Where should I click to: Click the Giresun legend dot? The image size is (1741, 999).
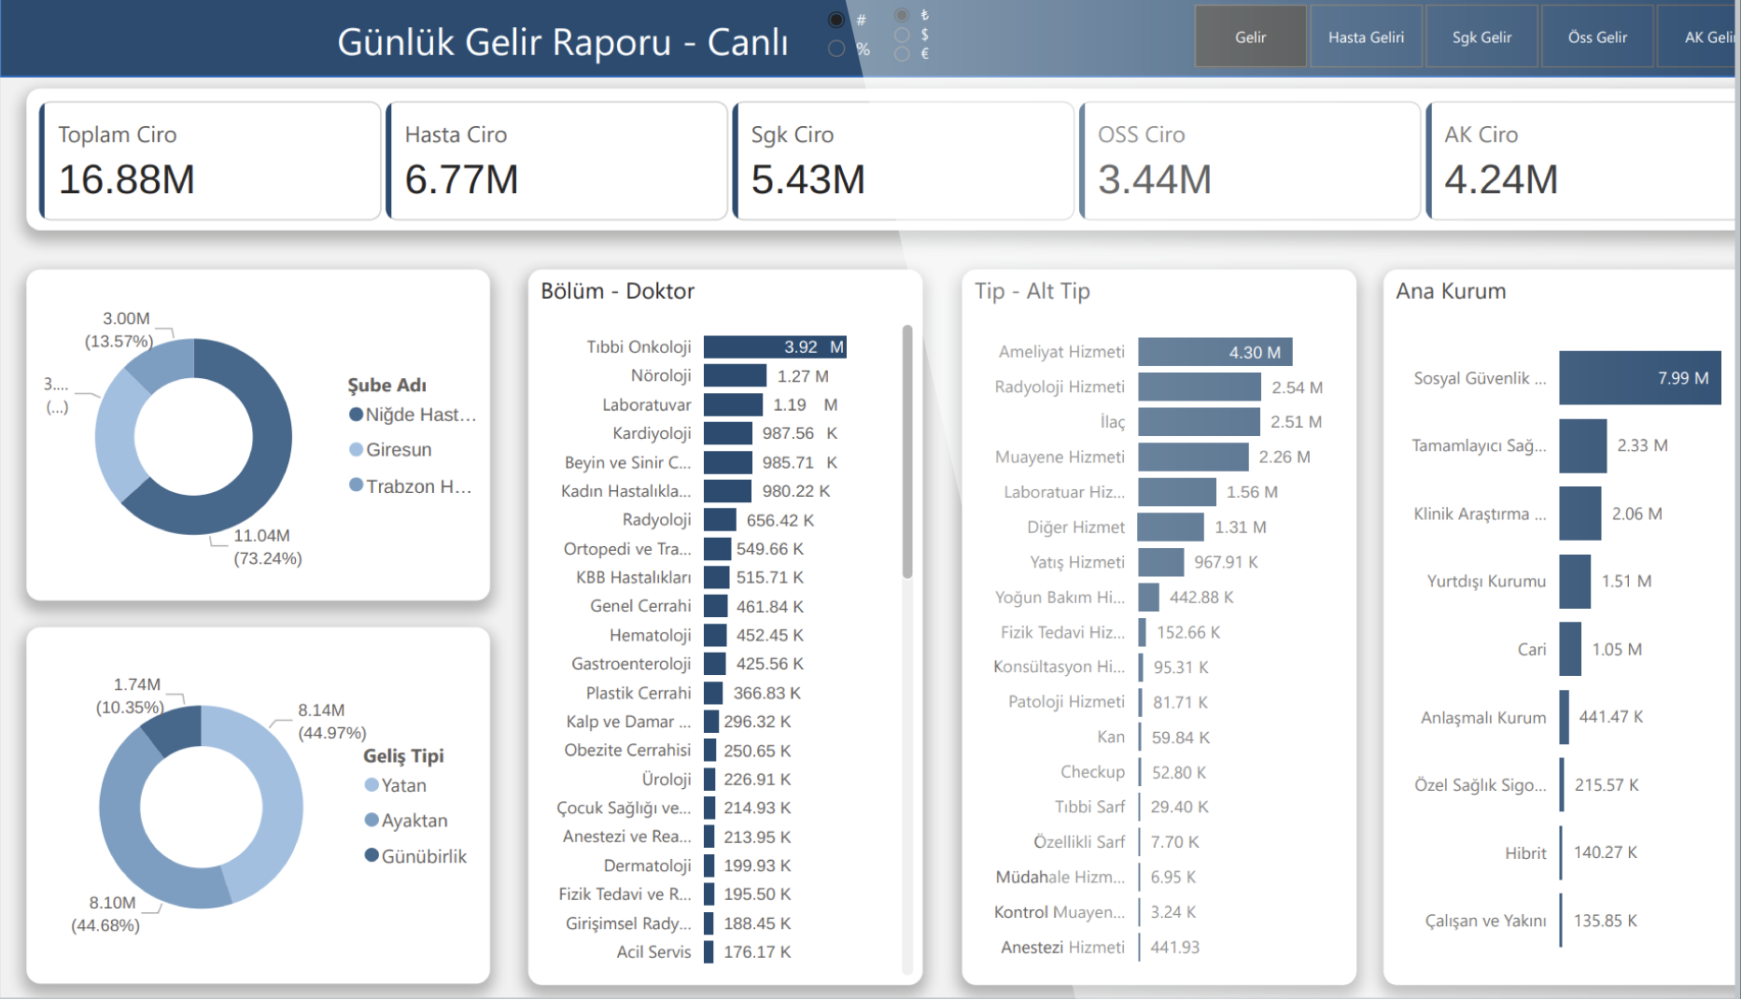click(356, 450)
